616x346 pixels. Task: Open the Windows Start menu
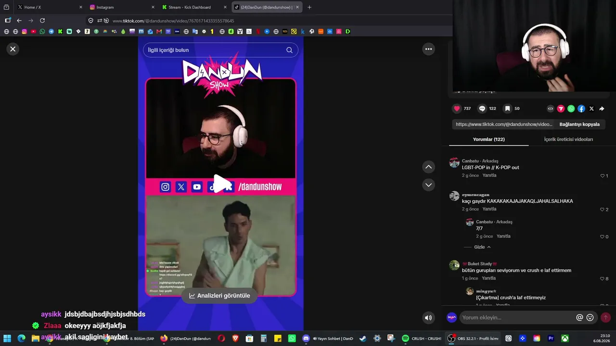8,338
